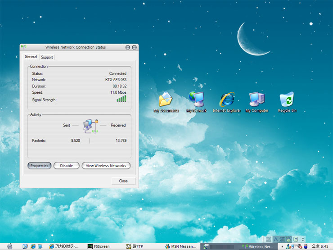Viewport: 333px width, 250px height.
Task: Click the received packets value 13,769
Action: tap(121, 141)
